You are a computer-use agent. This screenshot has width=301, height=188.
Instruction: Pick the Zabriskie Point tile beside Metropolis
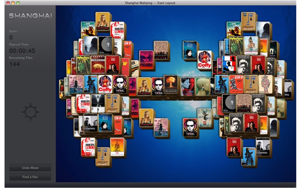(251, 45)
